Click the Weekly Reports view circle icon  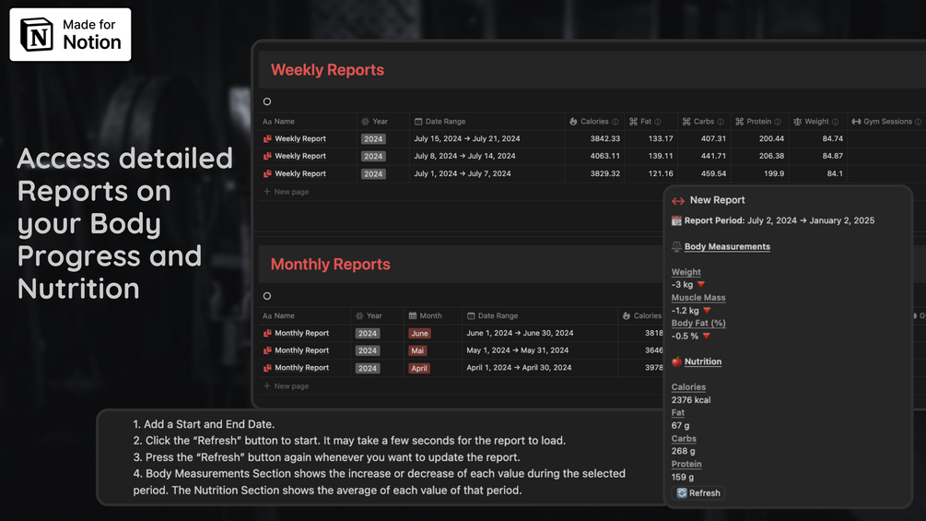(x=267, y=101)
